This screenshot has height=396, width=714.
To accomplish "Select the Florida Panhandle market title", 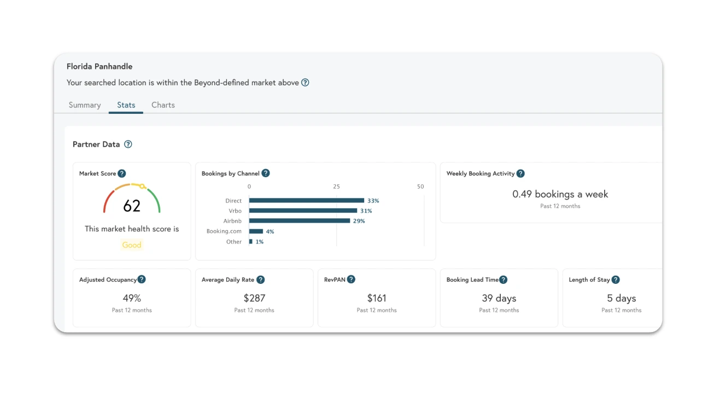I will pos(99,66).
